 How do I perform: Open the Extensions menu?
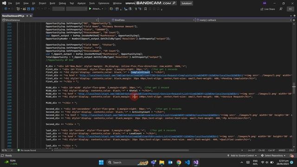[104, 3]
